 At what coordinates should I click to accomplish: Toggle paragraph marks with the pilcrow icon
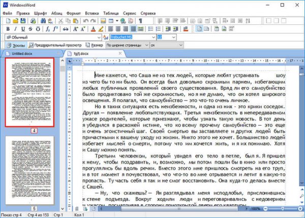[x=141, y=21]
